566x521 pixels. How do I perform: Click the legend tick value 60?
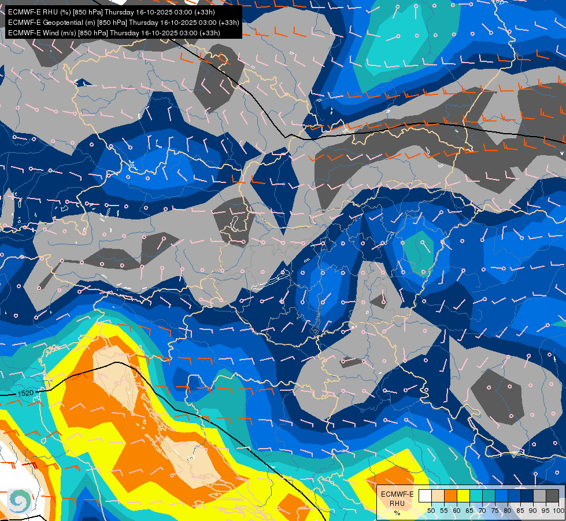click(457, 511)
